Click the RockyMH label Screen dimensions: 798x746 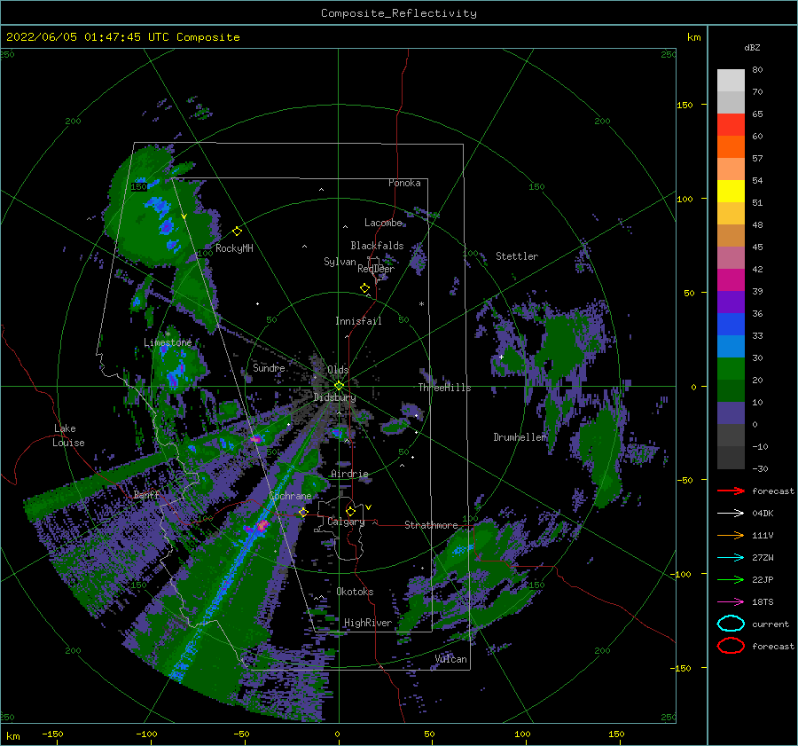[234, 248]
